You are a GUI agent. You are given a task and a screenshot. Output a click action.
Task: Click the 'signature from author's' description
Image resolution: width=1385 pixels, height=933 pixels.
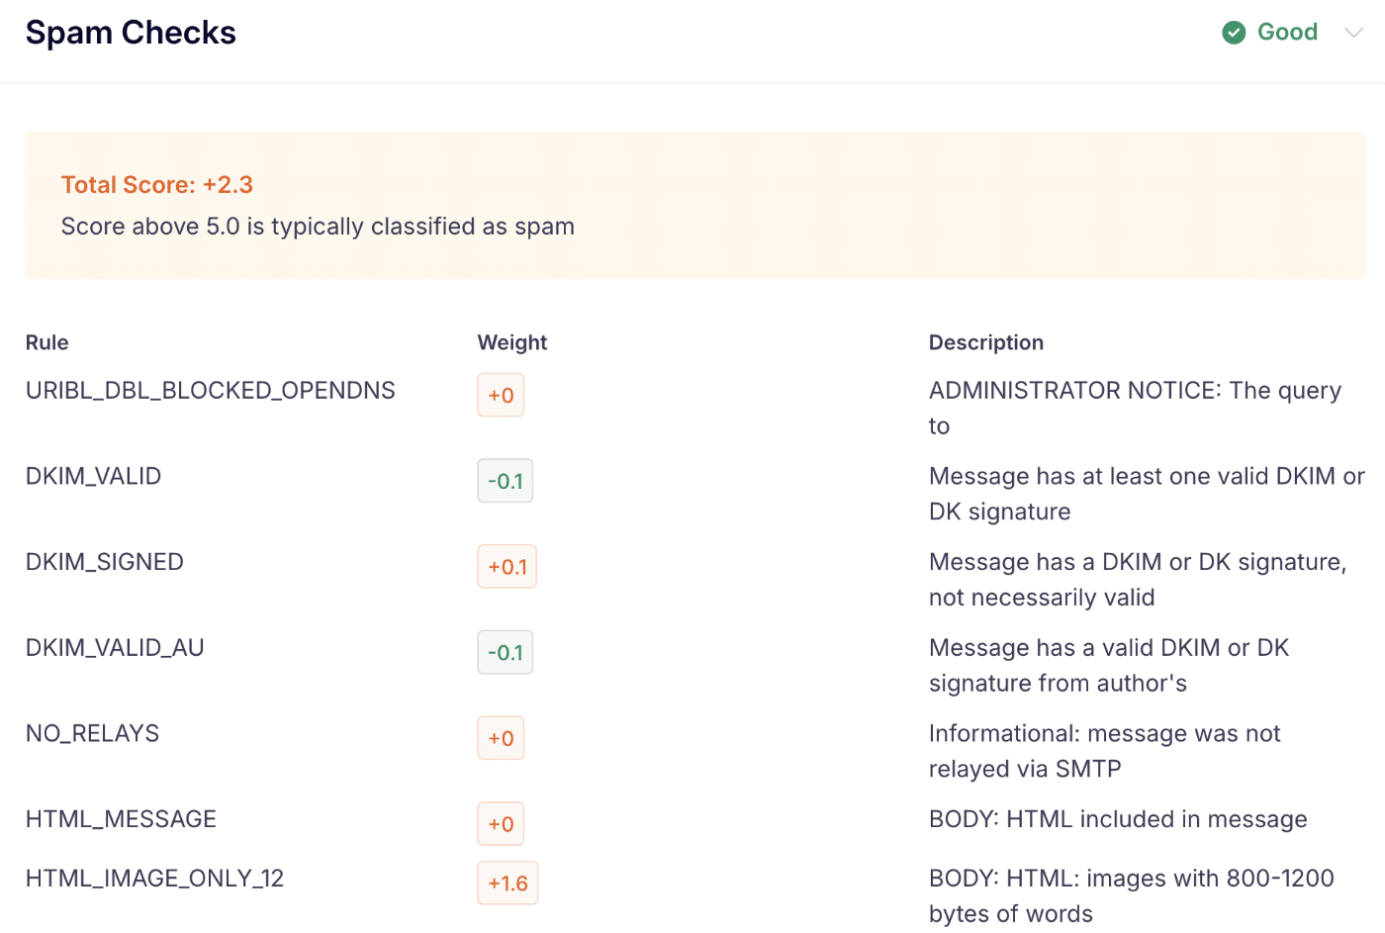point(1109,666)
